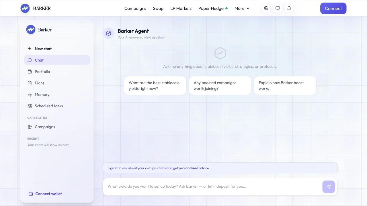Image resolution: width=367 pixels, height=206 pixels.
Task: Open Plans in the sidebar
Action: point(57,83)
